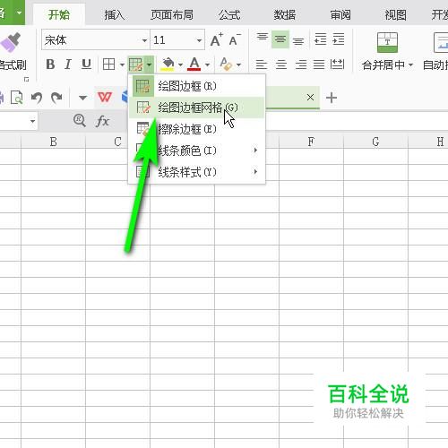Switch to the 页面布局 tab

[x=172, y=14]
